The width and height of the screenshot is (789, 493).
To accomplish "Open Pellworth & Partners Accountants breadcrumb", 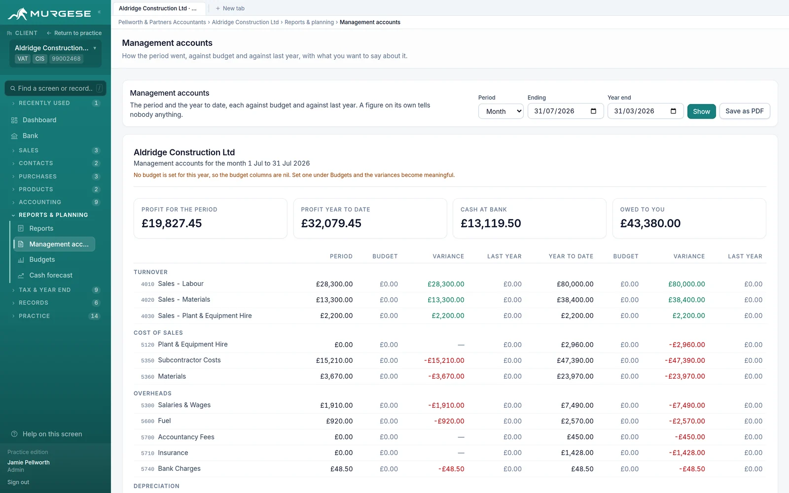I will pyautogui.click(x=162, y=22).
